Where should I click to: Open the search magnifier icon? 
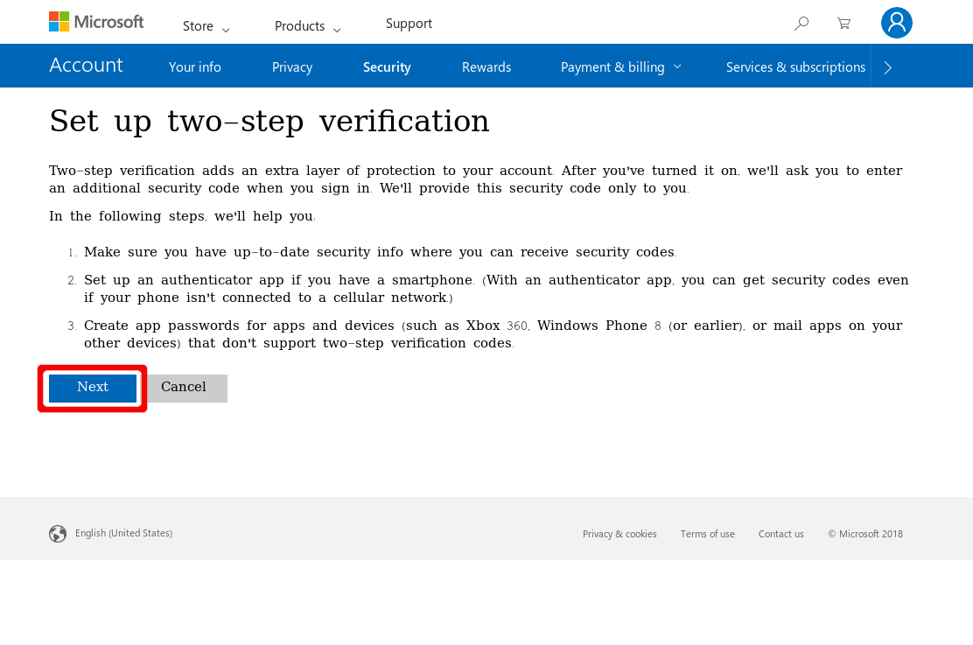(x=801, y=24)
